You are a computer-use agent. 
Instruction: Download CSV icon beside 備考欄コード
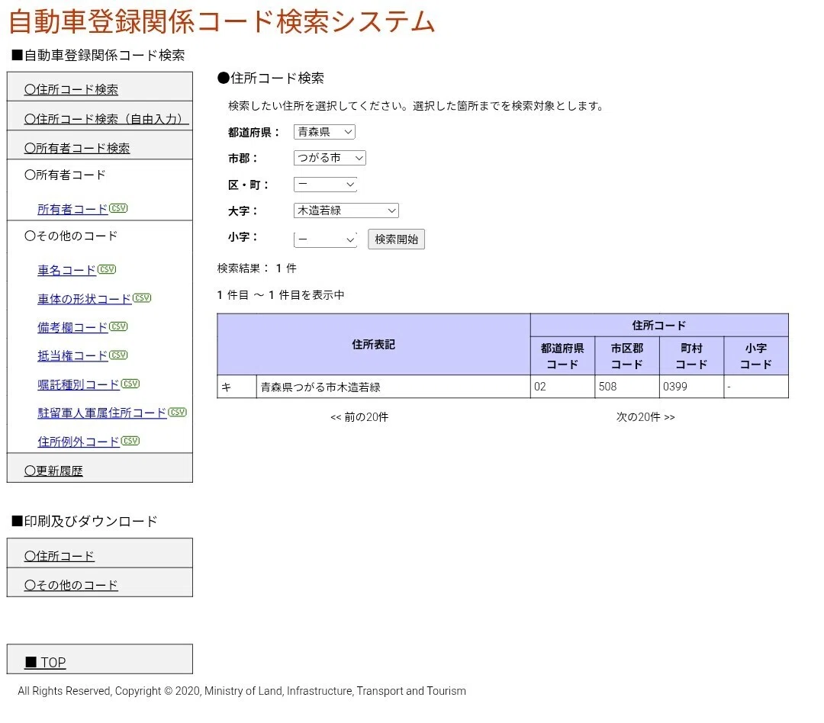pos(118,326)
